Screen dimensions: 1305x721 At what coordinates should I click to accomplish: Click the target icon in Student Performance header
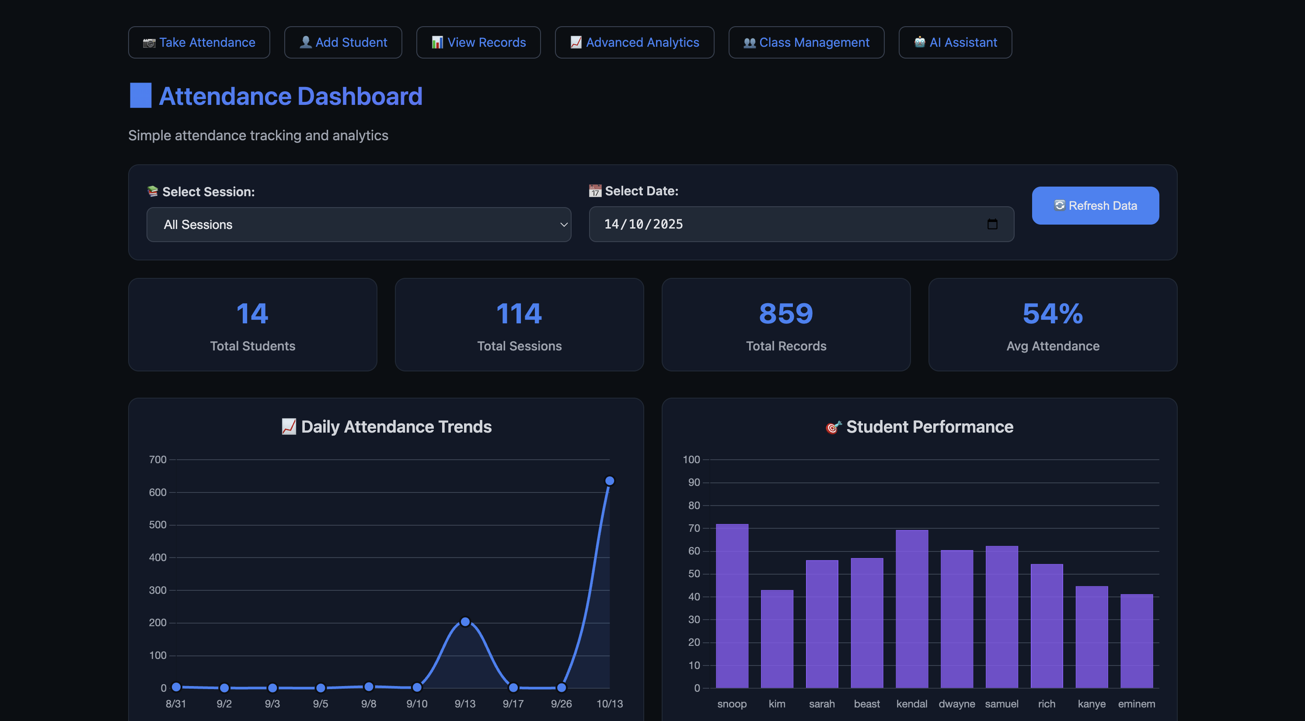[833, 427]
